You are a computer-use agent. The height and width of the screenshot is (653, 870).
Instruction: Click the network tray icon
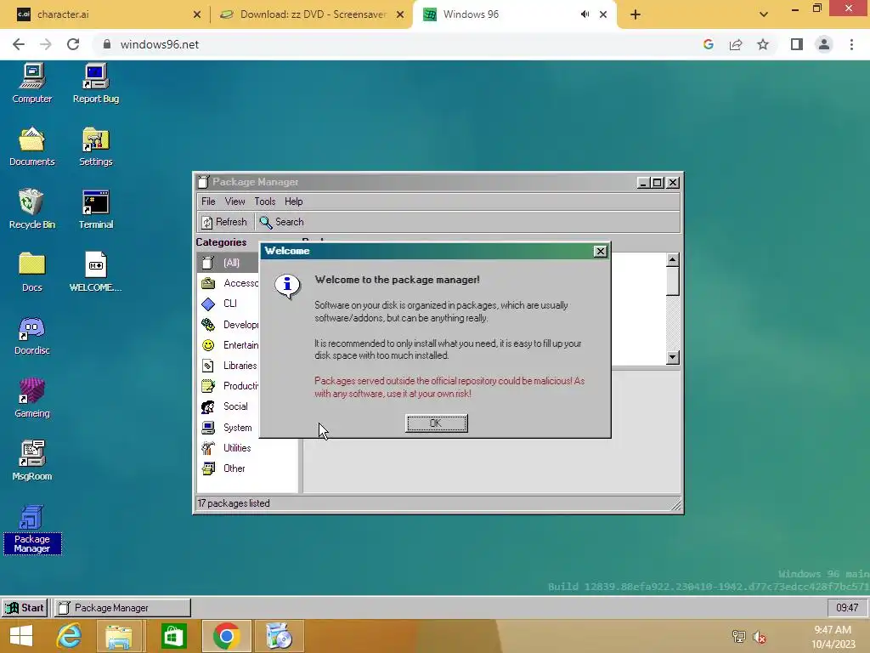point(738,637)
